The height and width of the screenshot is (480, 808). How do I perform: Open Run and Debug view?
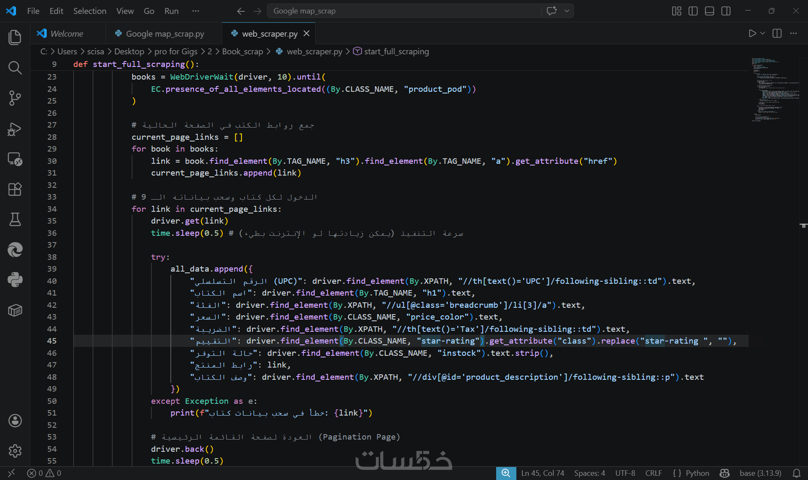[15, 129]
